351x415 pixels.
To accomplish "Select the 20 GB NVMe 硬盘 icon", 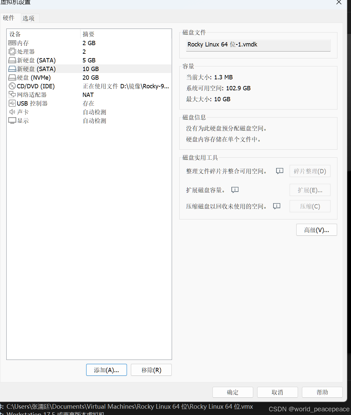I will click(x=12, y=77).
